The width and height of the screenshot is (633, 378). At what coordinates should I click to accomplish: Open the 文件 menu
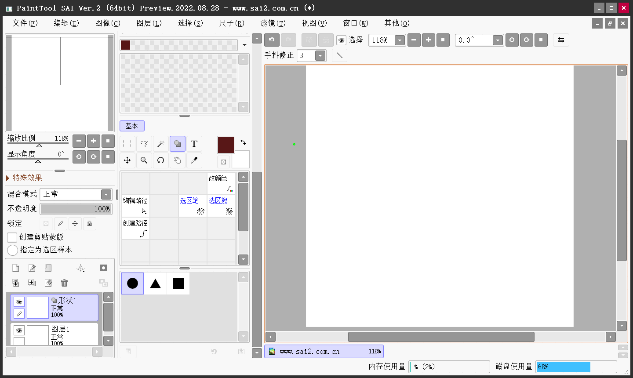tap(25, 23)
